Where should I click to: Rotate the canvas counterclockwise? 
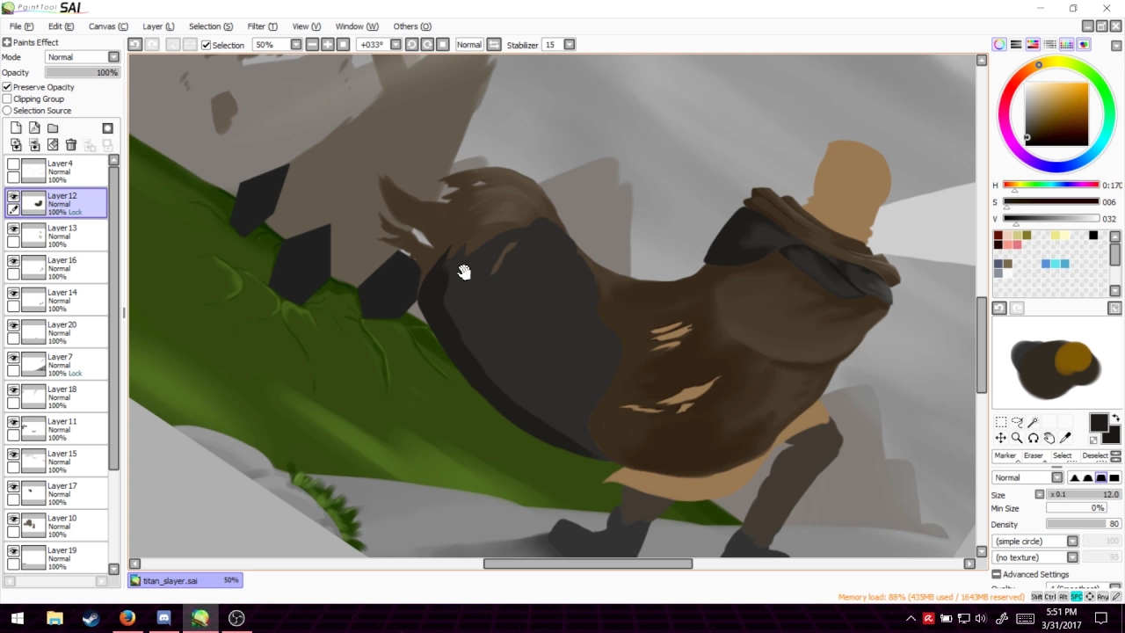click(411, 45)
